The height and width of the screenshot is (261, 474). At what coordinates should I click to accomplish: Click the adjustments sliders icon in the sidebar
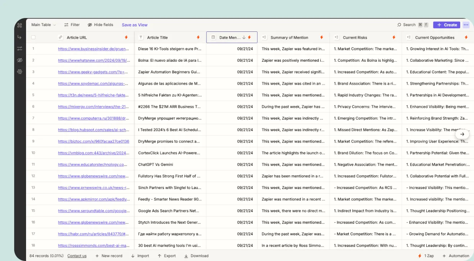[x=20, y=49]
